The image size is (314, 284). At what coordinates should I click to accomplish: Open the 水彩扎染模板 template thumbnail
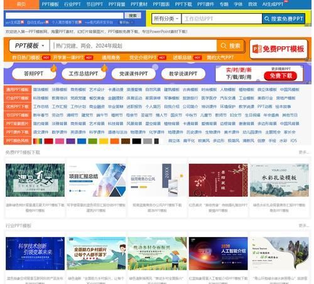pos(279,180)
